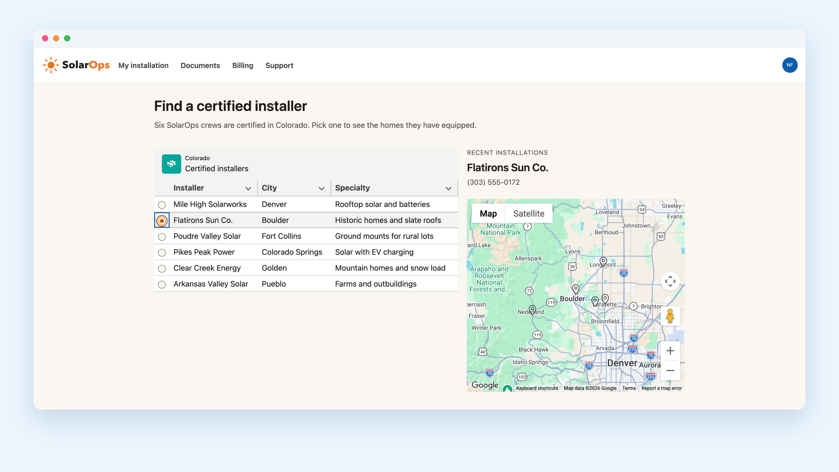Click the Denver label on the map
This screenshot has height=472, width=839.
coord(622,363)
